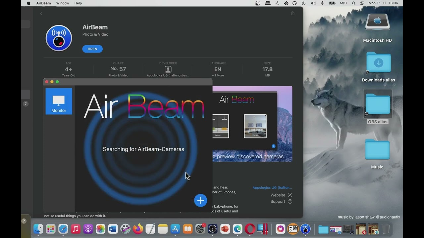Launch PowerPoint from the Dock
424x238 pixels.
coord(225,229)
